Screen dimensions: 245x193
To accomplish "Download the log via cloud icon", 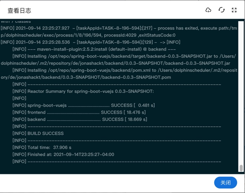I will pyautogui.click(x=208, y=10).
